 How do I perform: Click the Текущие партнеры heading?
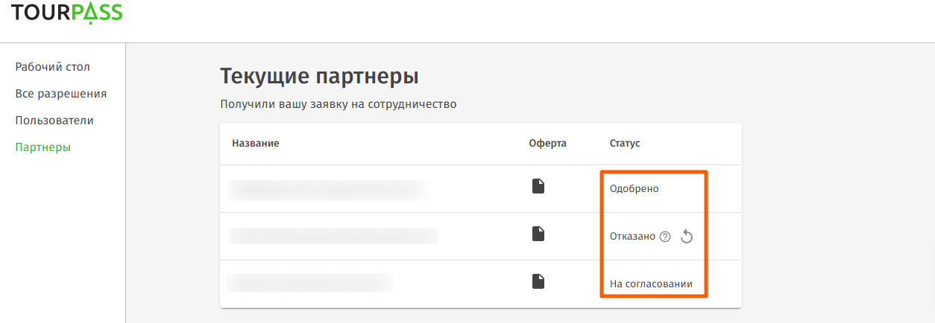[319, 77]
